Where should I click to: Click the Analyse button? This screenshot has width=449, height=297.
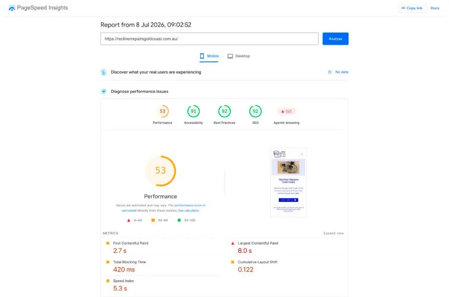coord(335,39)
